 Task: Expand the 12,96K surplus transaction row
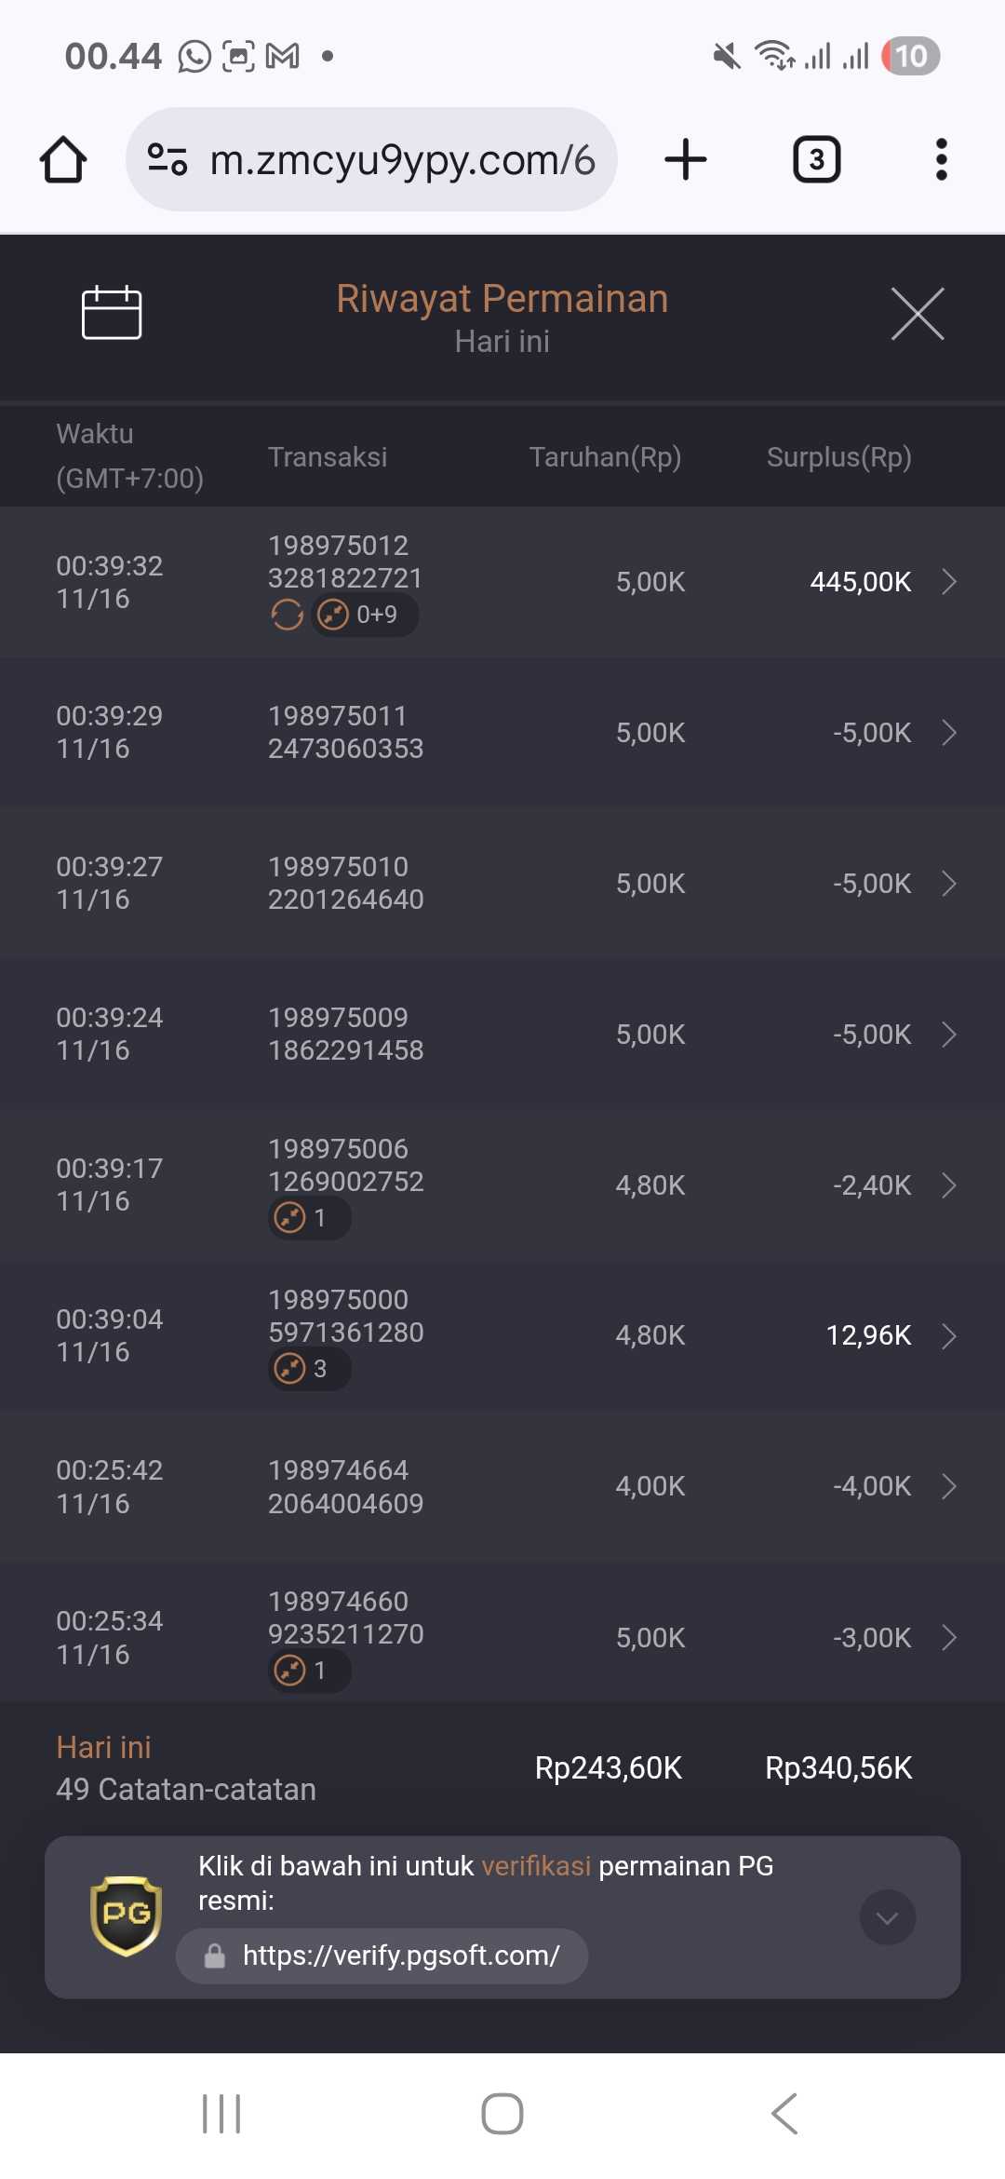coord(948,1336)
